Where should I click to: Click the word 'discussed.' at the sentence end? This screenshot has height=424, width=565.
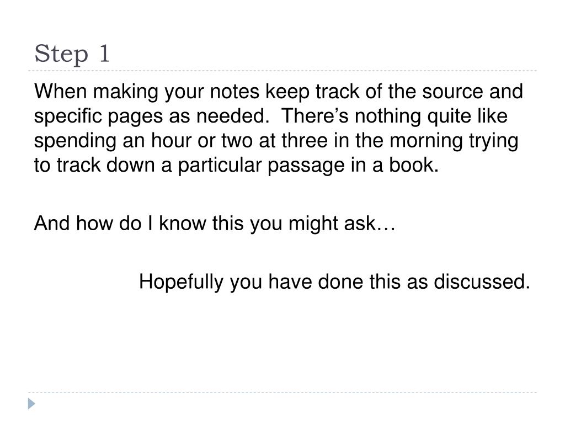[482, 282]
